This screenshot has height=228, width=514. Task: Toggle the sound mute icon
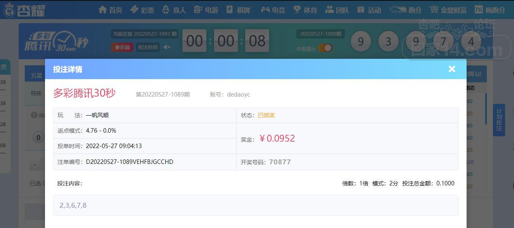(x=167, y=47)
